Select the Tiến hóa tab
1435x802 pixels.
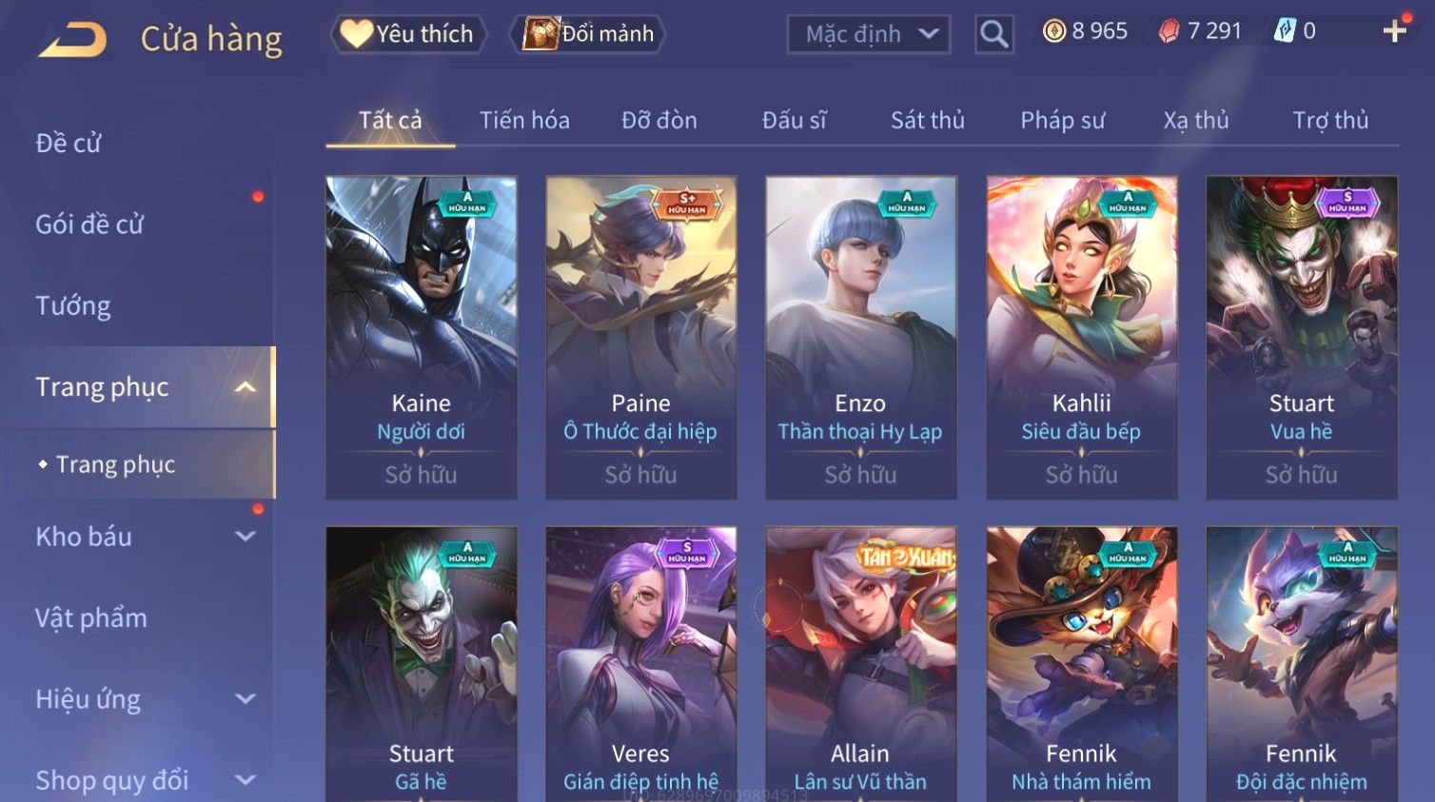pyautogui.click(x=524, y=121)
